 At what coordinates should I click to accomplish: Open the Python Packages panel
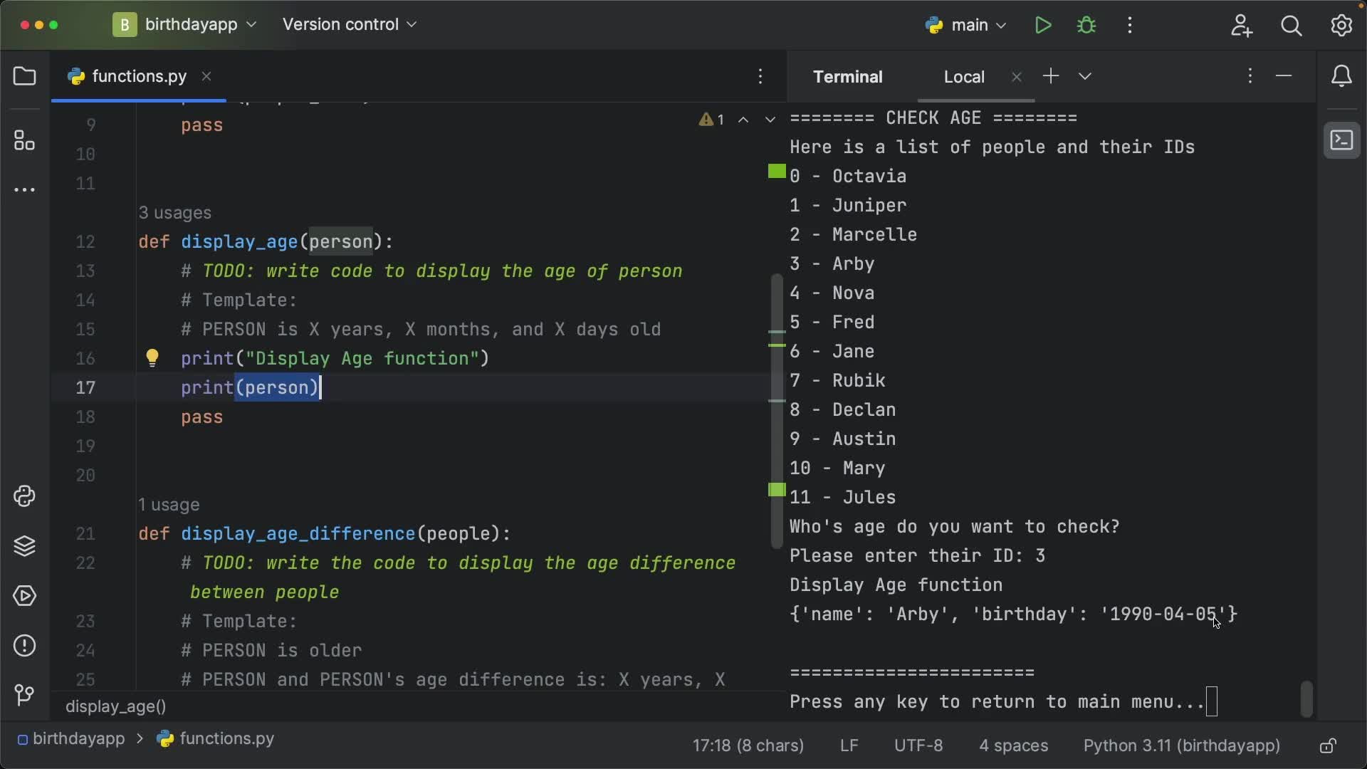click(x=24, y=546)
